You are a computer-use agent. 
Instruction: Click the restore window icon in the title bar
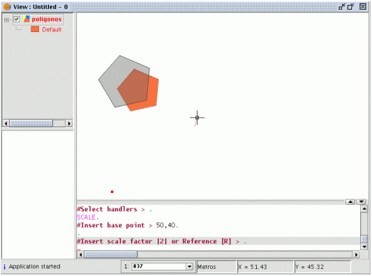[x=350, y=7]
